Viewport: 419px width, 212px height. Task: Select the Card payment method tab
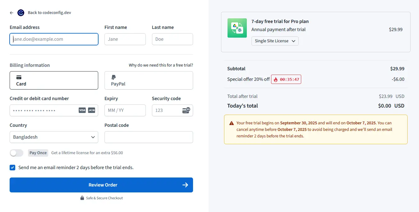(x=54, y=81)
